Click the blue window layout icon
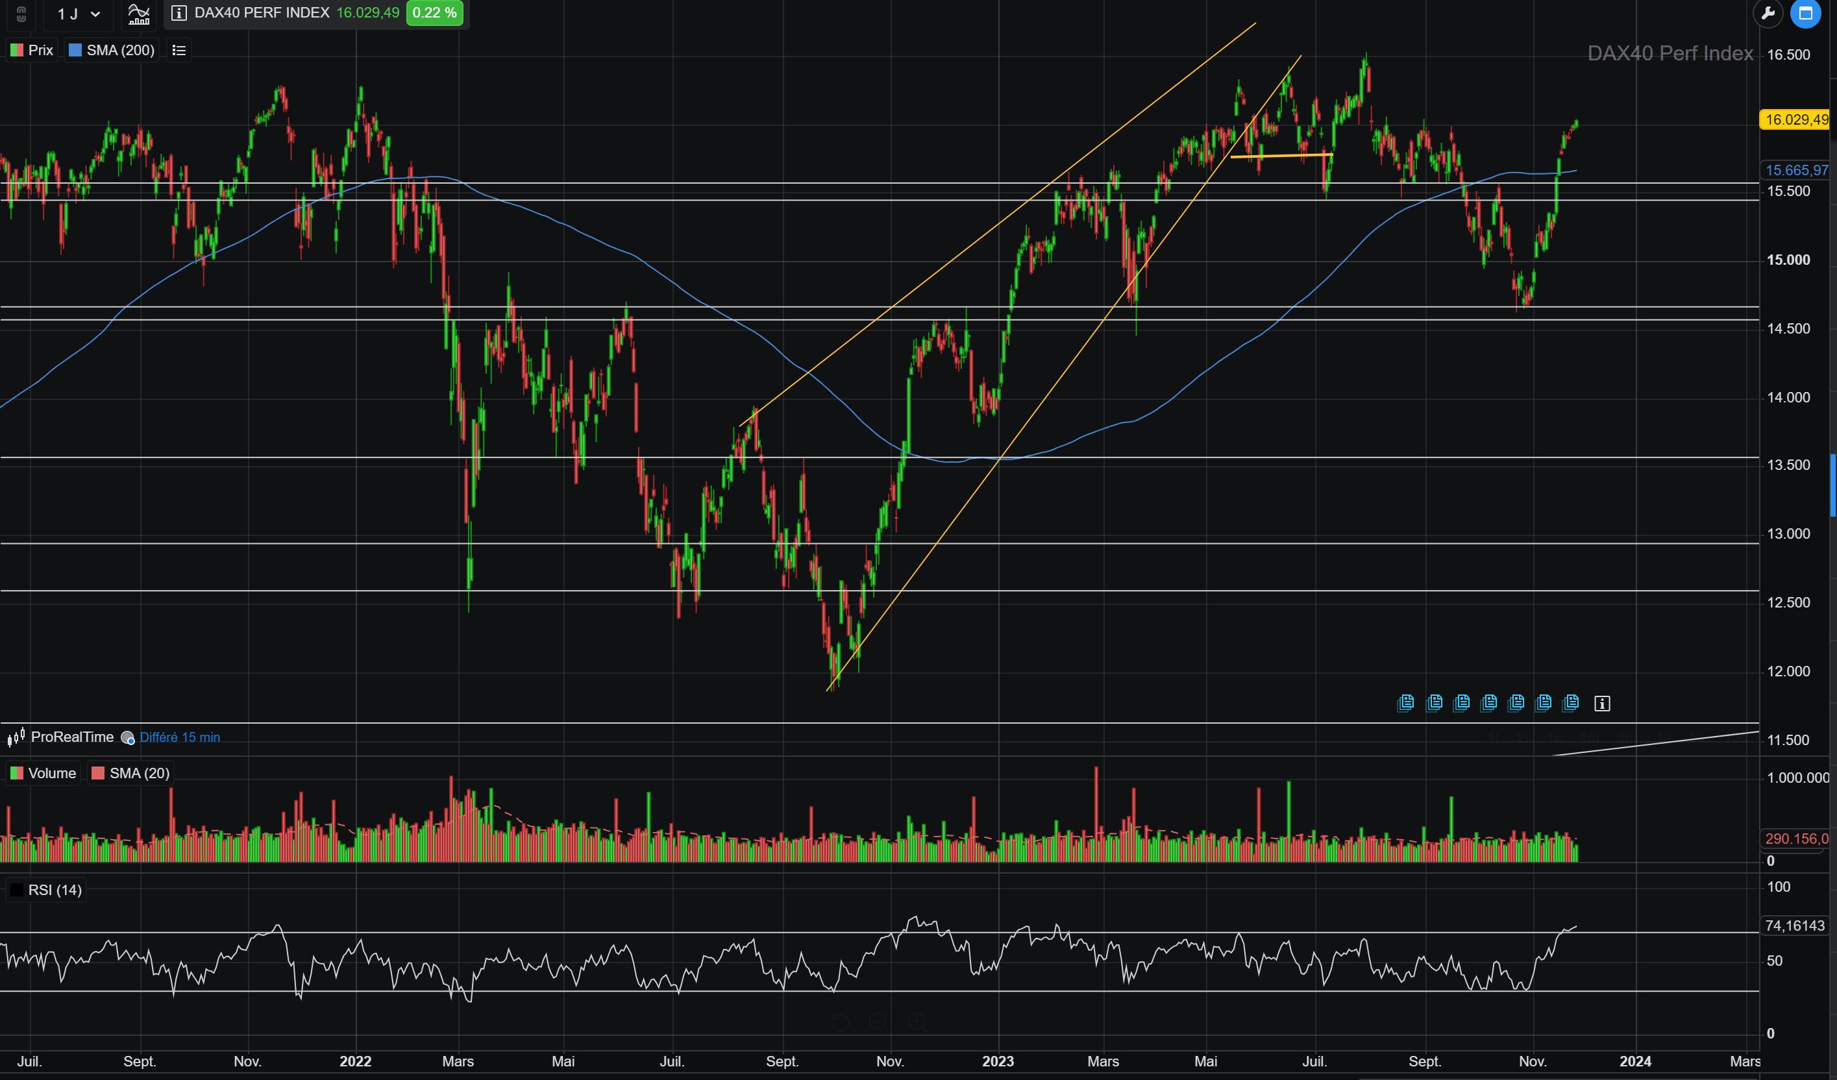This screenshot has width=1837, height=1080. (1806, 13)
